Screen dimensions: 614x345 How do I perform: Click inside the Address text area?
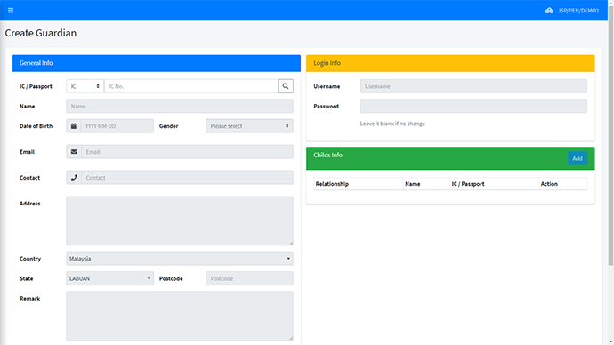pyautogui.click(x=180, y=221)
